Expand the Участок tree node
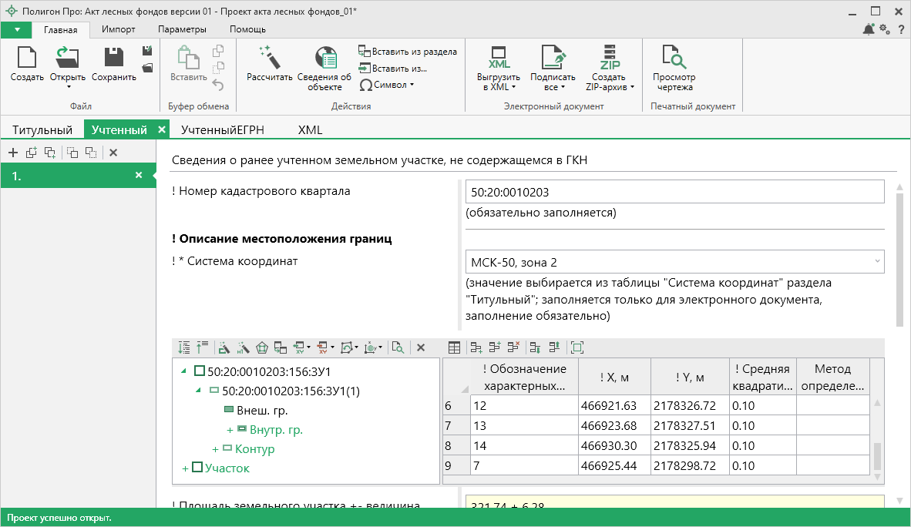Image resolution: width=911 pixels, height=527 pixels. [185, 468]
